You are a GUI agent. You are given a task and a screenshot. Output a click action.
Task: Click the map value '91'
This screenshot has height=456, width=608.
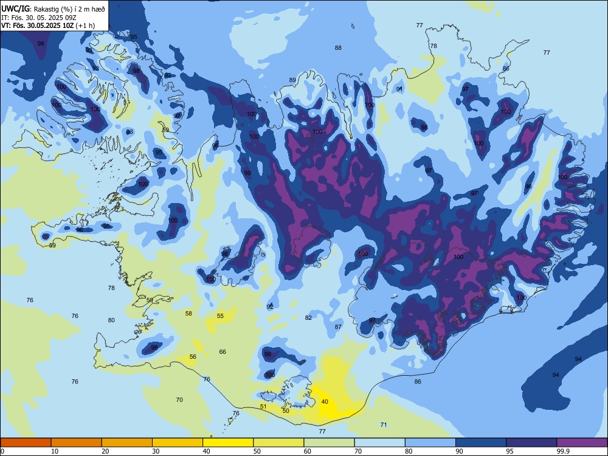coord(399,89)
